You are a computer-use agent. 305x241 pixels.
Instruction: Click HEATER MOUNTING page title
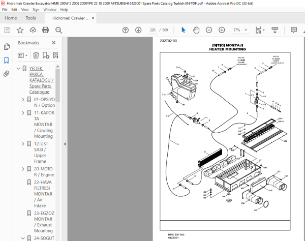(x=227, y=49)
